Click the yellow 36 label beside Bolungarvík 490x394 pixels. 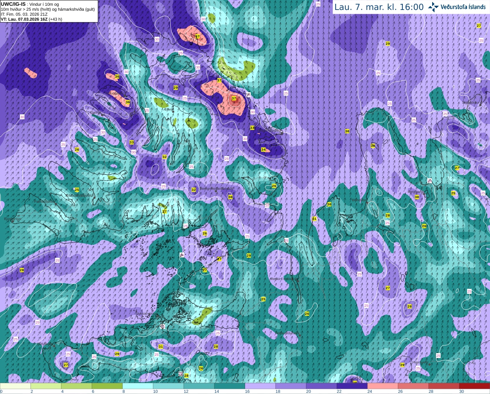click(128, 102)
